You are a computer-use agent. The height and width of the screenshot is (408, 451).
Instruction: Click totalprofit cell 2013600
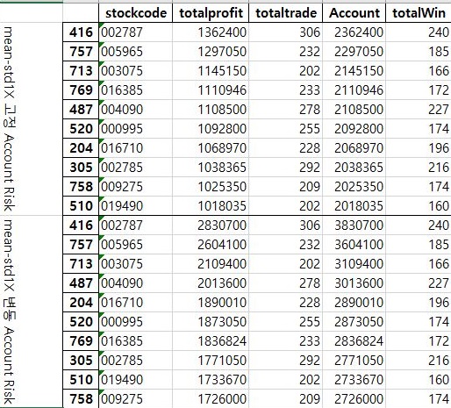[211, 283]
